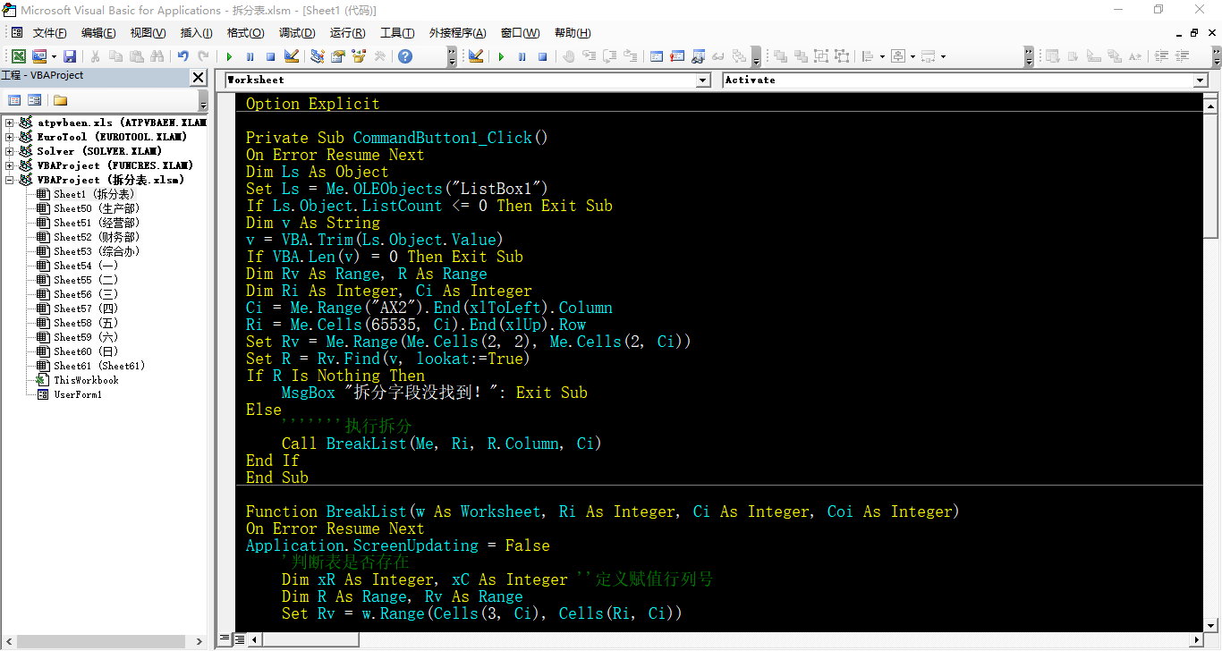Image resolution: width=1222 pixels, height=651 pixels.
Task: Switch to Procedure View at bottom left
Action: pyautogui.click(x=226, y=639)
